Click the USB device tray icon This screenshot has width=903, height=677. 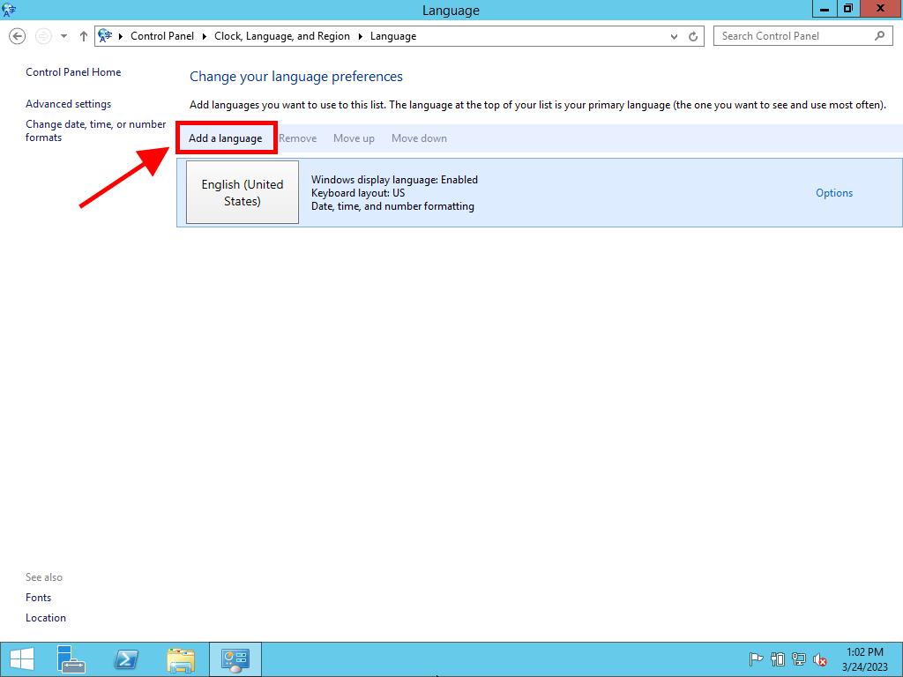tap(778, 659)
